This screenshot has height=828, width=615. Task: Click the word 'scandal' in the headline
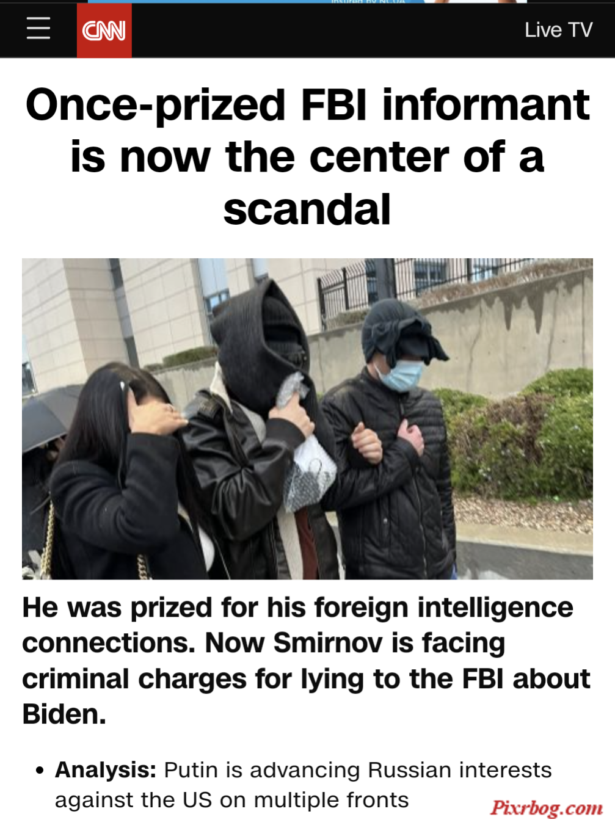(307, 209)
